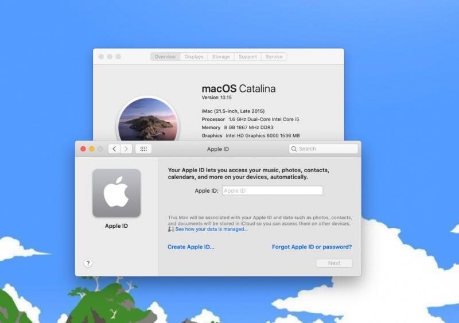The height and width of the screenshot is (323, 459).
Task: Click Graphics Intel HD Graphics 6000 line
Action: [251, 135]
